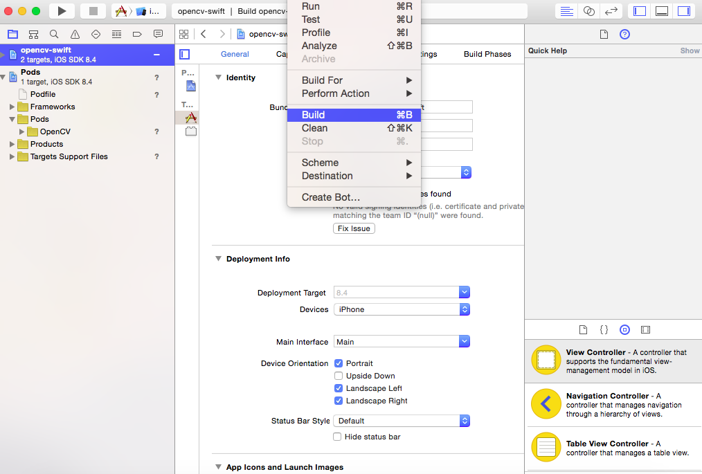Open the Object library icon in utilities bar
Image resolution: width=702 pixels, height=474 pixels.
(x=624, y=329)
